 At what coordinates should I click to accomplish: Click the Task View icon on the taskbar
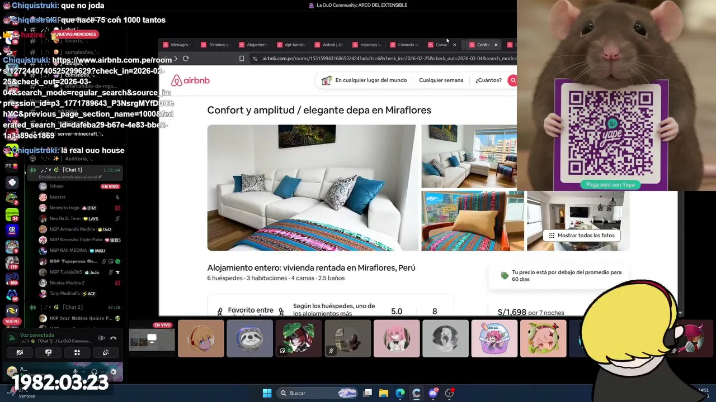click(368, 393)
